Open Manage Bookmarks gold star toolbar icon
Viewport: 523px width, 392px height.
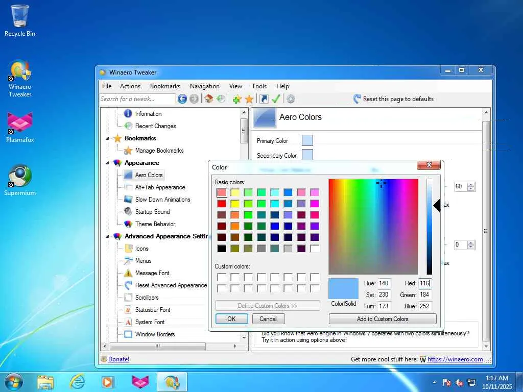coord(249,99)
